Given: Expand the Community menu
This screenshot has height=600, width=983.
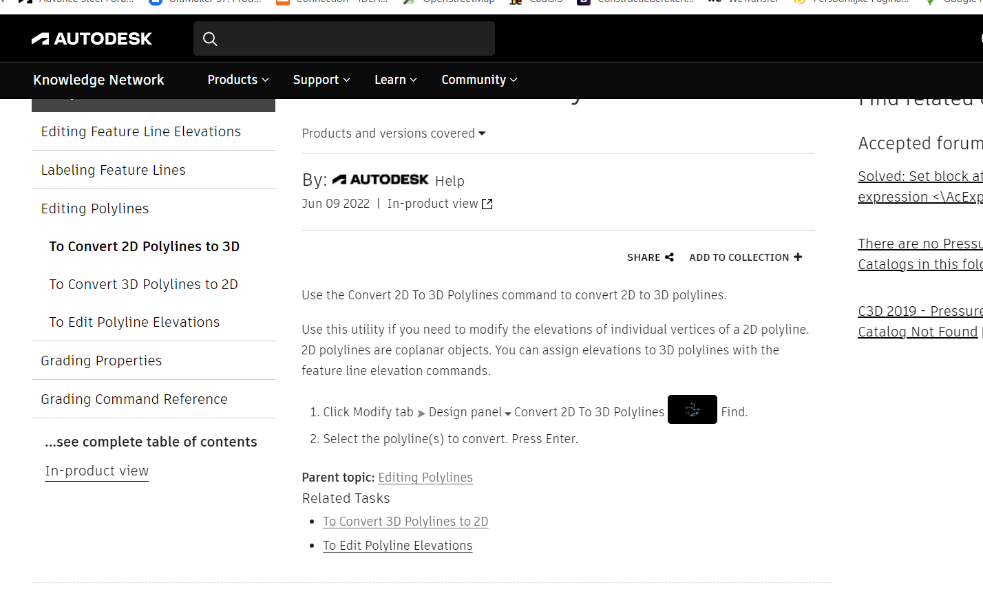Looking at the screenshot, I should coord(479,80).
